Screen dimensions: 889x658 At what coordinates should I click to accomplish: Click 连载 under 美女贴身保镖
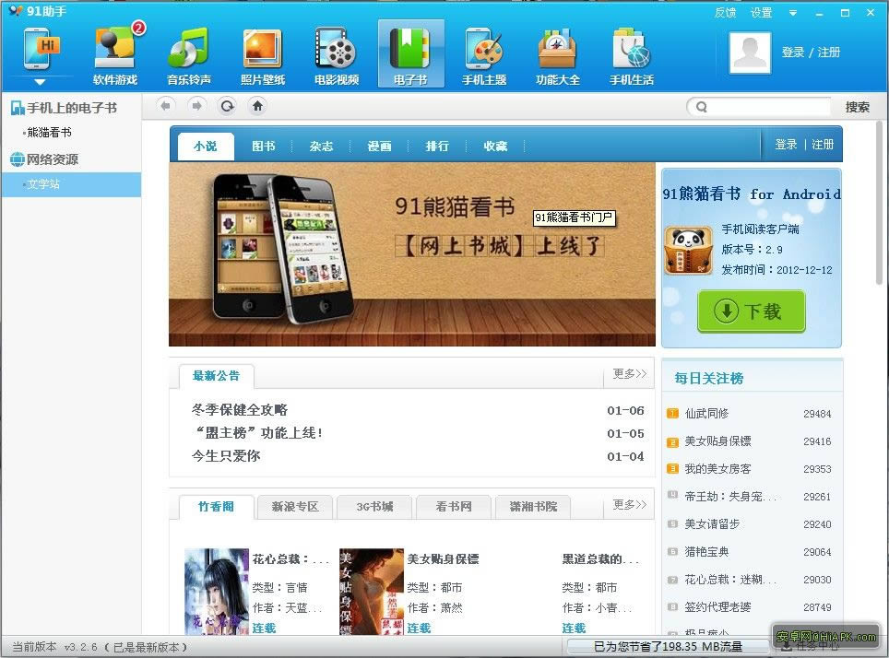[x=419, y=628]
